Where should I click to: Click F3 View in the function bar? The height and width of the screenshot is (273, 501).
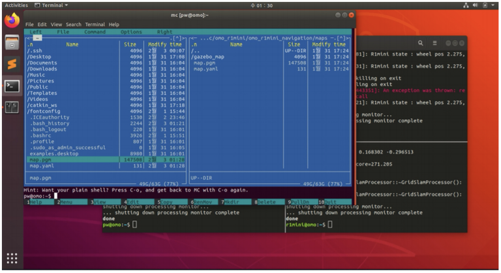tap(106, 202)
